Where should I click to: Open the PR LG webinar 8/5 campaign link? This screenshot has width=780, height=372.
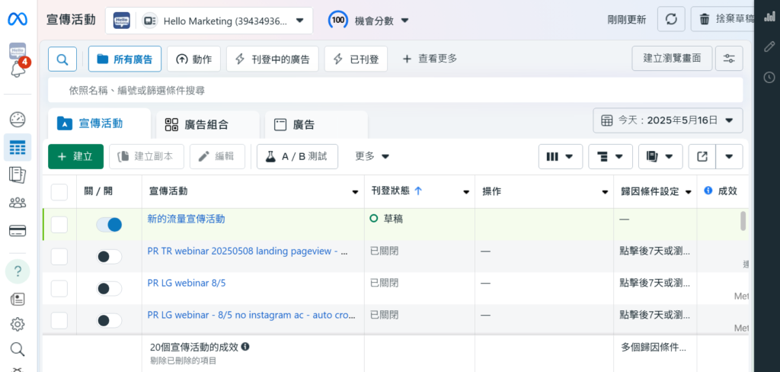(187, 283)
